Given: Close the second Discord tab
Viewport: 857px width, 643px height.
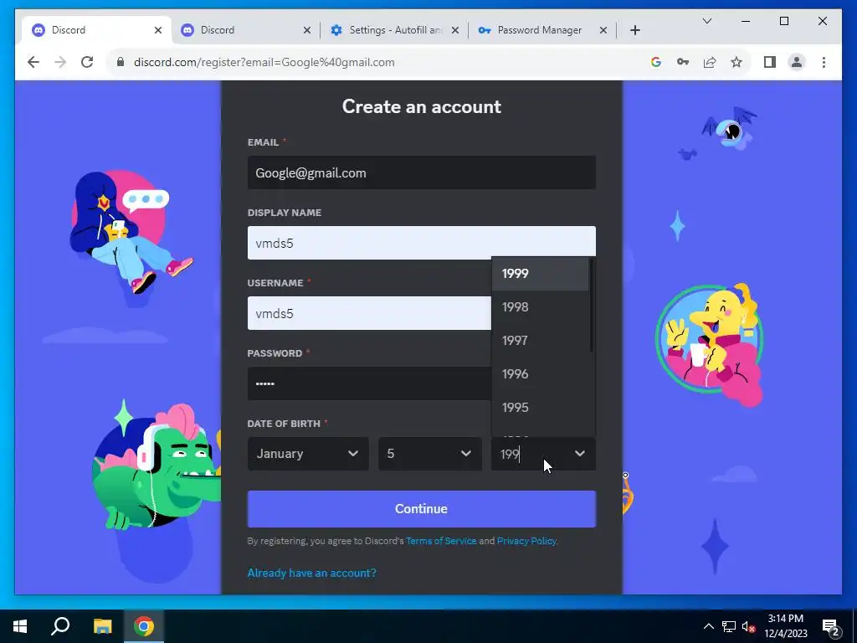Looking at the screenshot, I should click(x=306, y=30).
